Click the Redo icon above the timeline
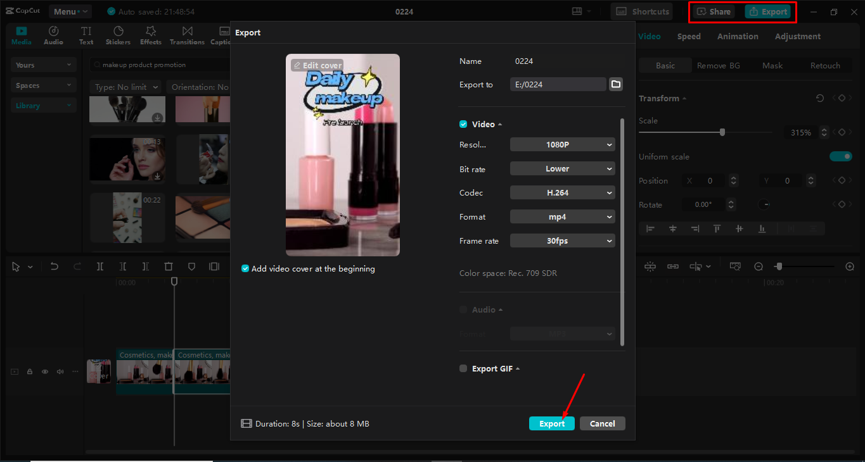 tap(78, 266)
